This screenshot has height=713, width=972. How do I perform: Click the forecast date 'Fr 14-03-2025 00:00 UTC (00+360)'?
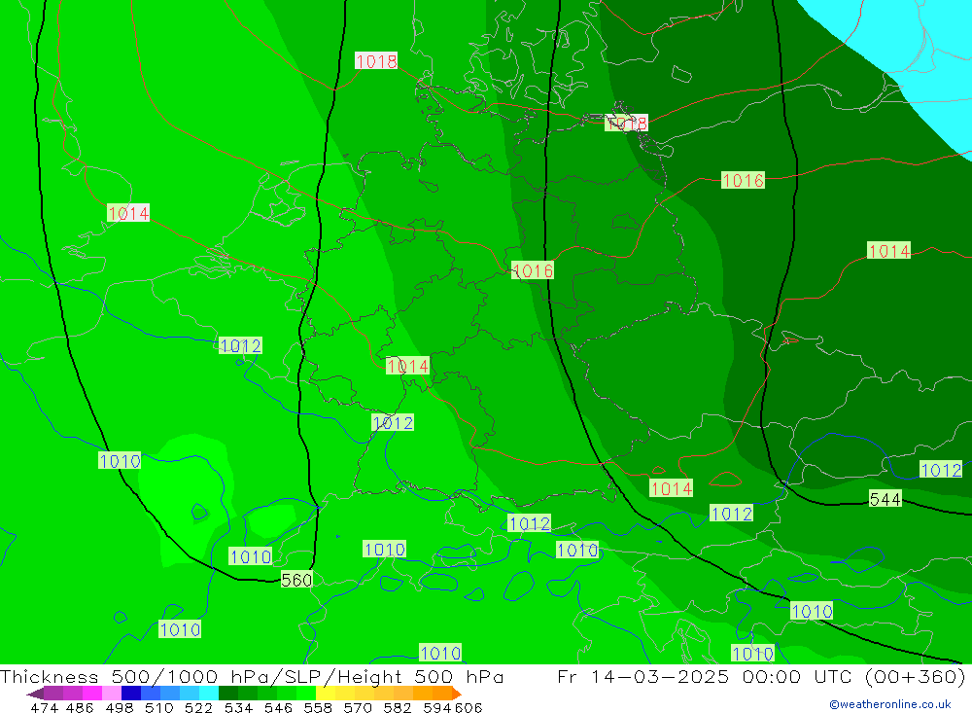pos(761,676)
